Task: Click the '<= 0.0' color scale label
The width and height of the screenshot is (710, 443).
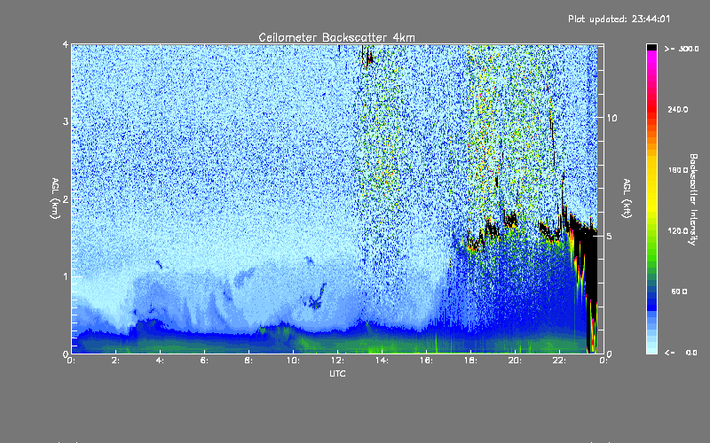Action: tap(681, 353)
